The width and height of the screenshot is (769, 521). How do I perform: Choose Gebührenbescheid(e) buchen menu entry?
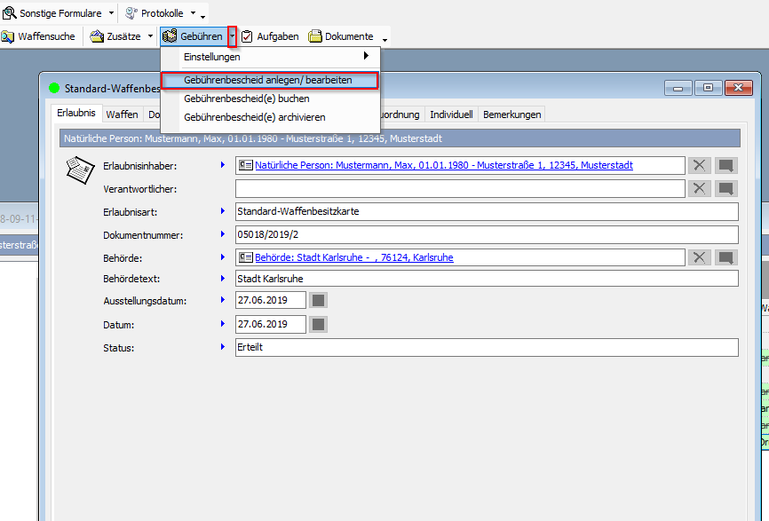[246, 99]
